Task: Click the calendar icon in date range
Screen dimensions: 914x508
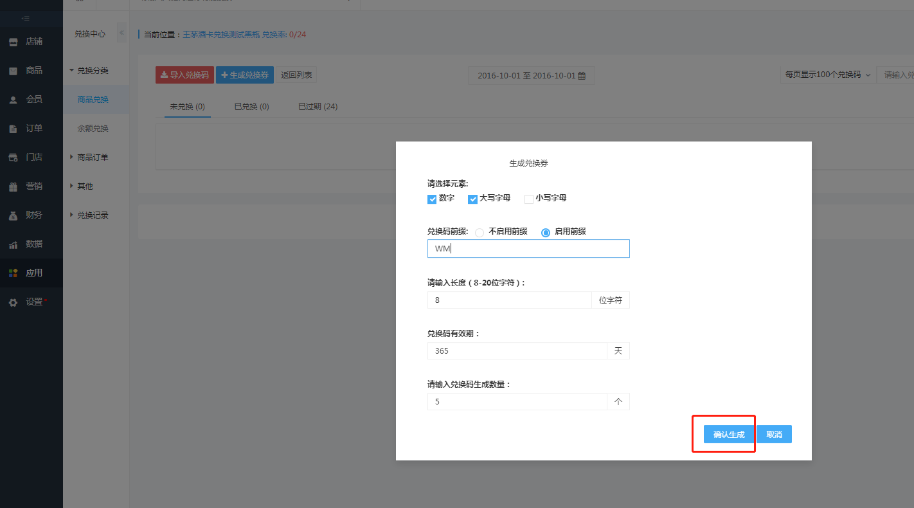Action: [x=582, y=76]
